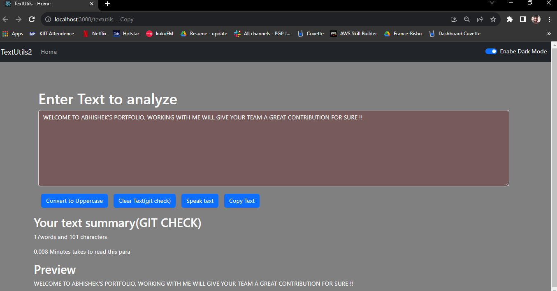The image size is (557, 291).
Task: Click the "Enabe Dark Mode" label text
Action: [523, 51]
